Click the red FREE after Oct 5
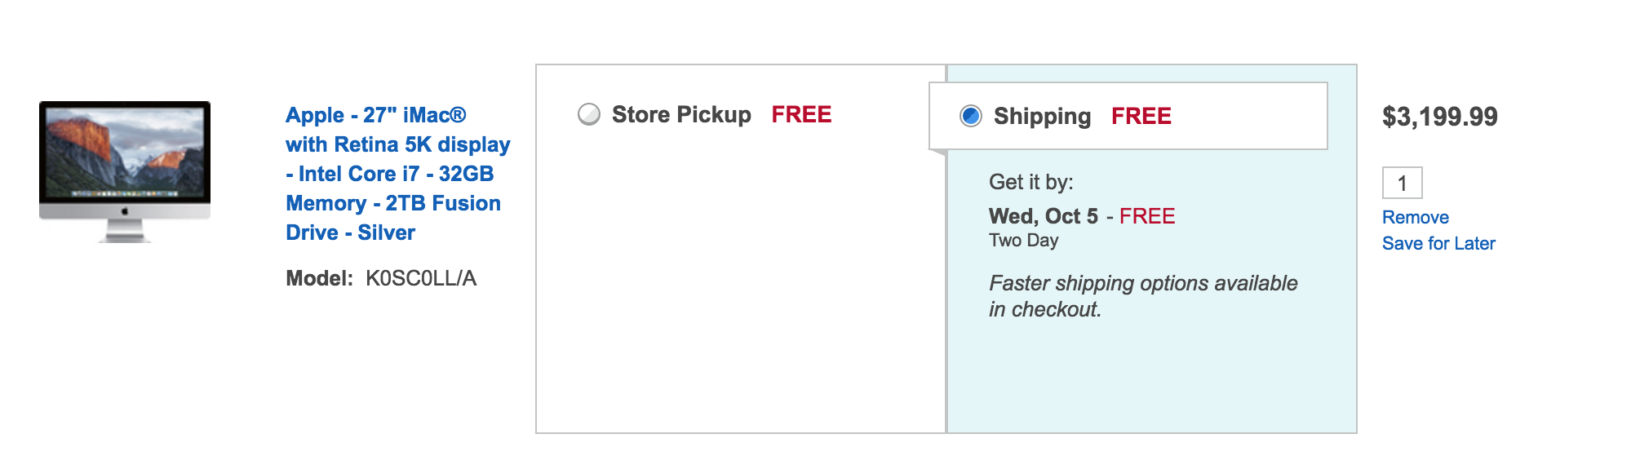Screen dimensions: 1640x465 pos(1146,216)
